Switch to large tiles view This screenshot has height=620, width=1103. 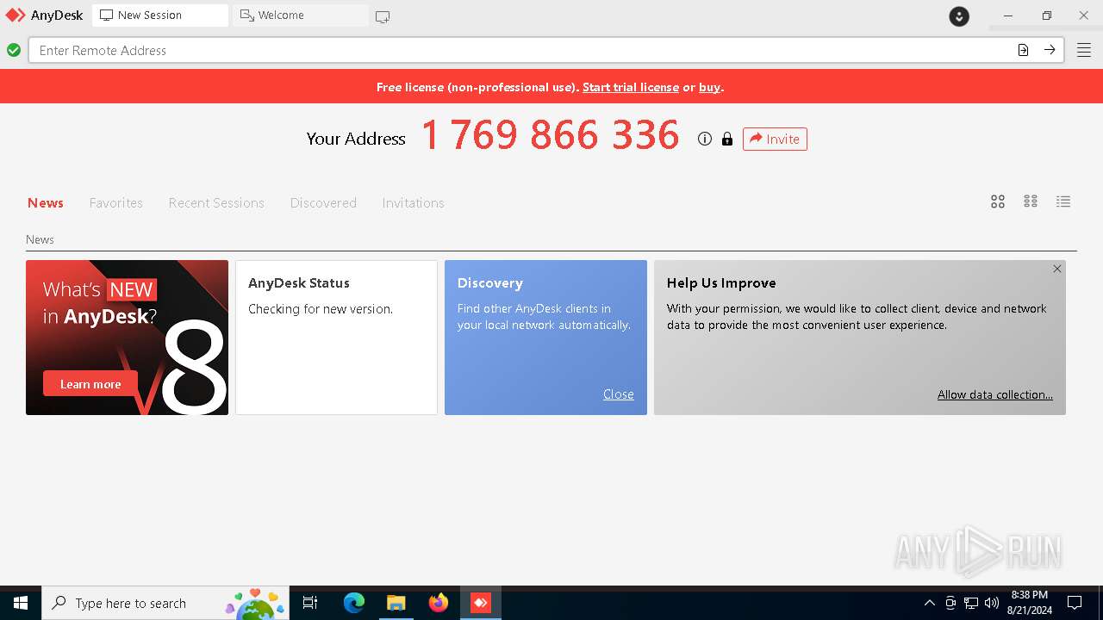coord(998,201)
